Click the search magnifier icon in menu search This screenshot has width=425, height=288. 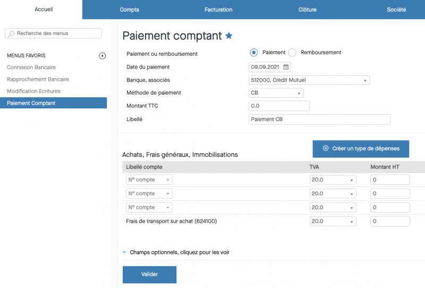11,33
